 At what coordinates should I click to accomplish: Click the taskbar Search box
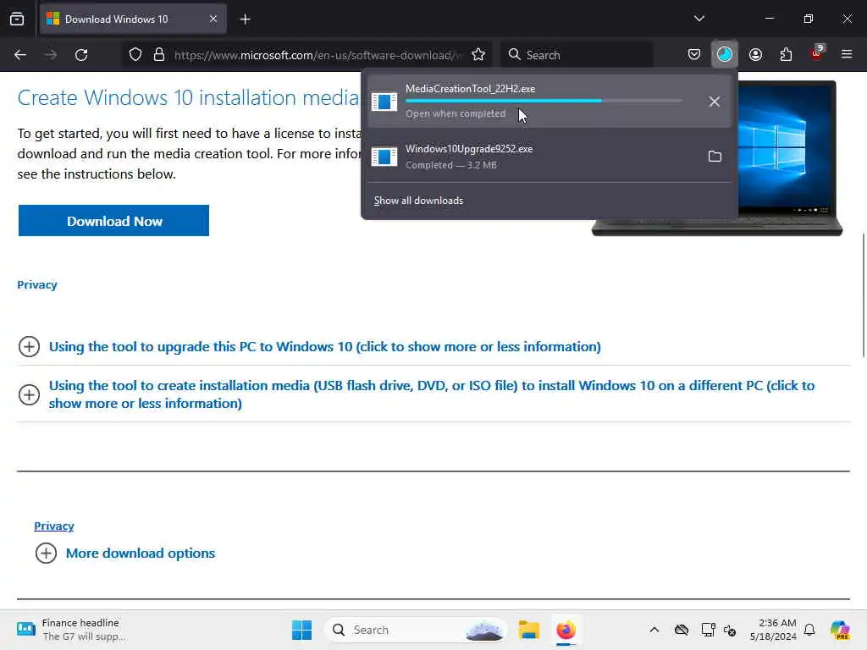pos(416,630)
